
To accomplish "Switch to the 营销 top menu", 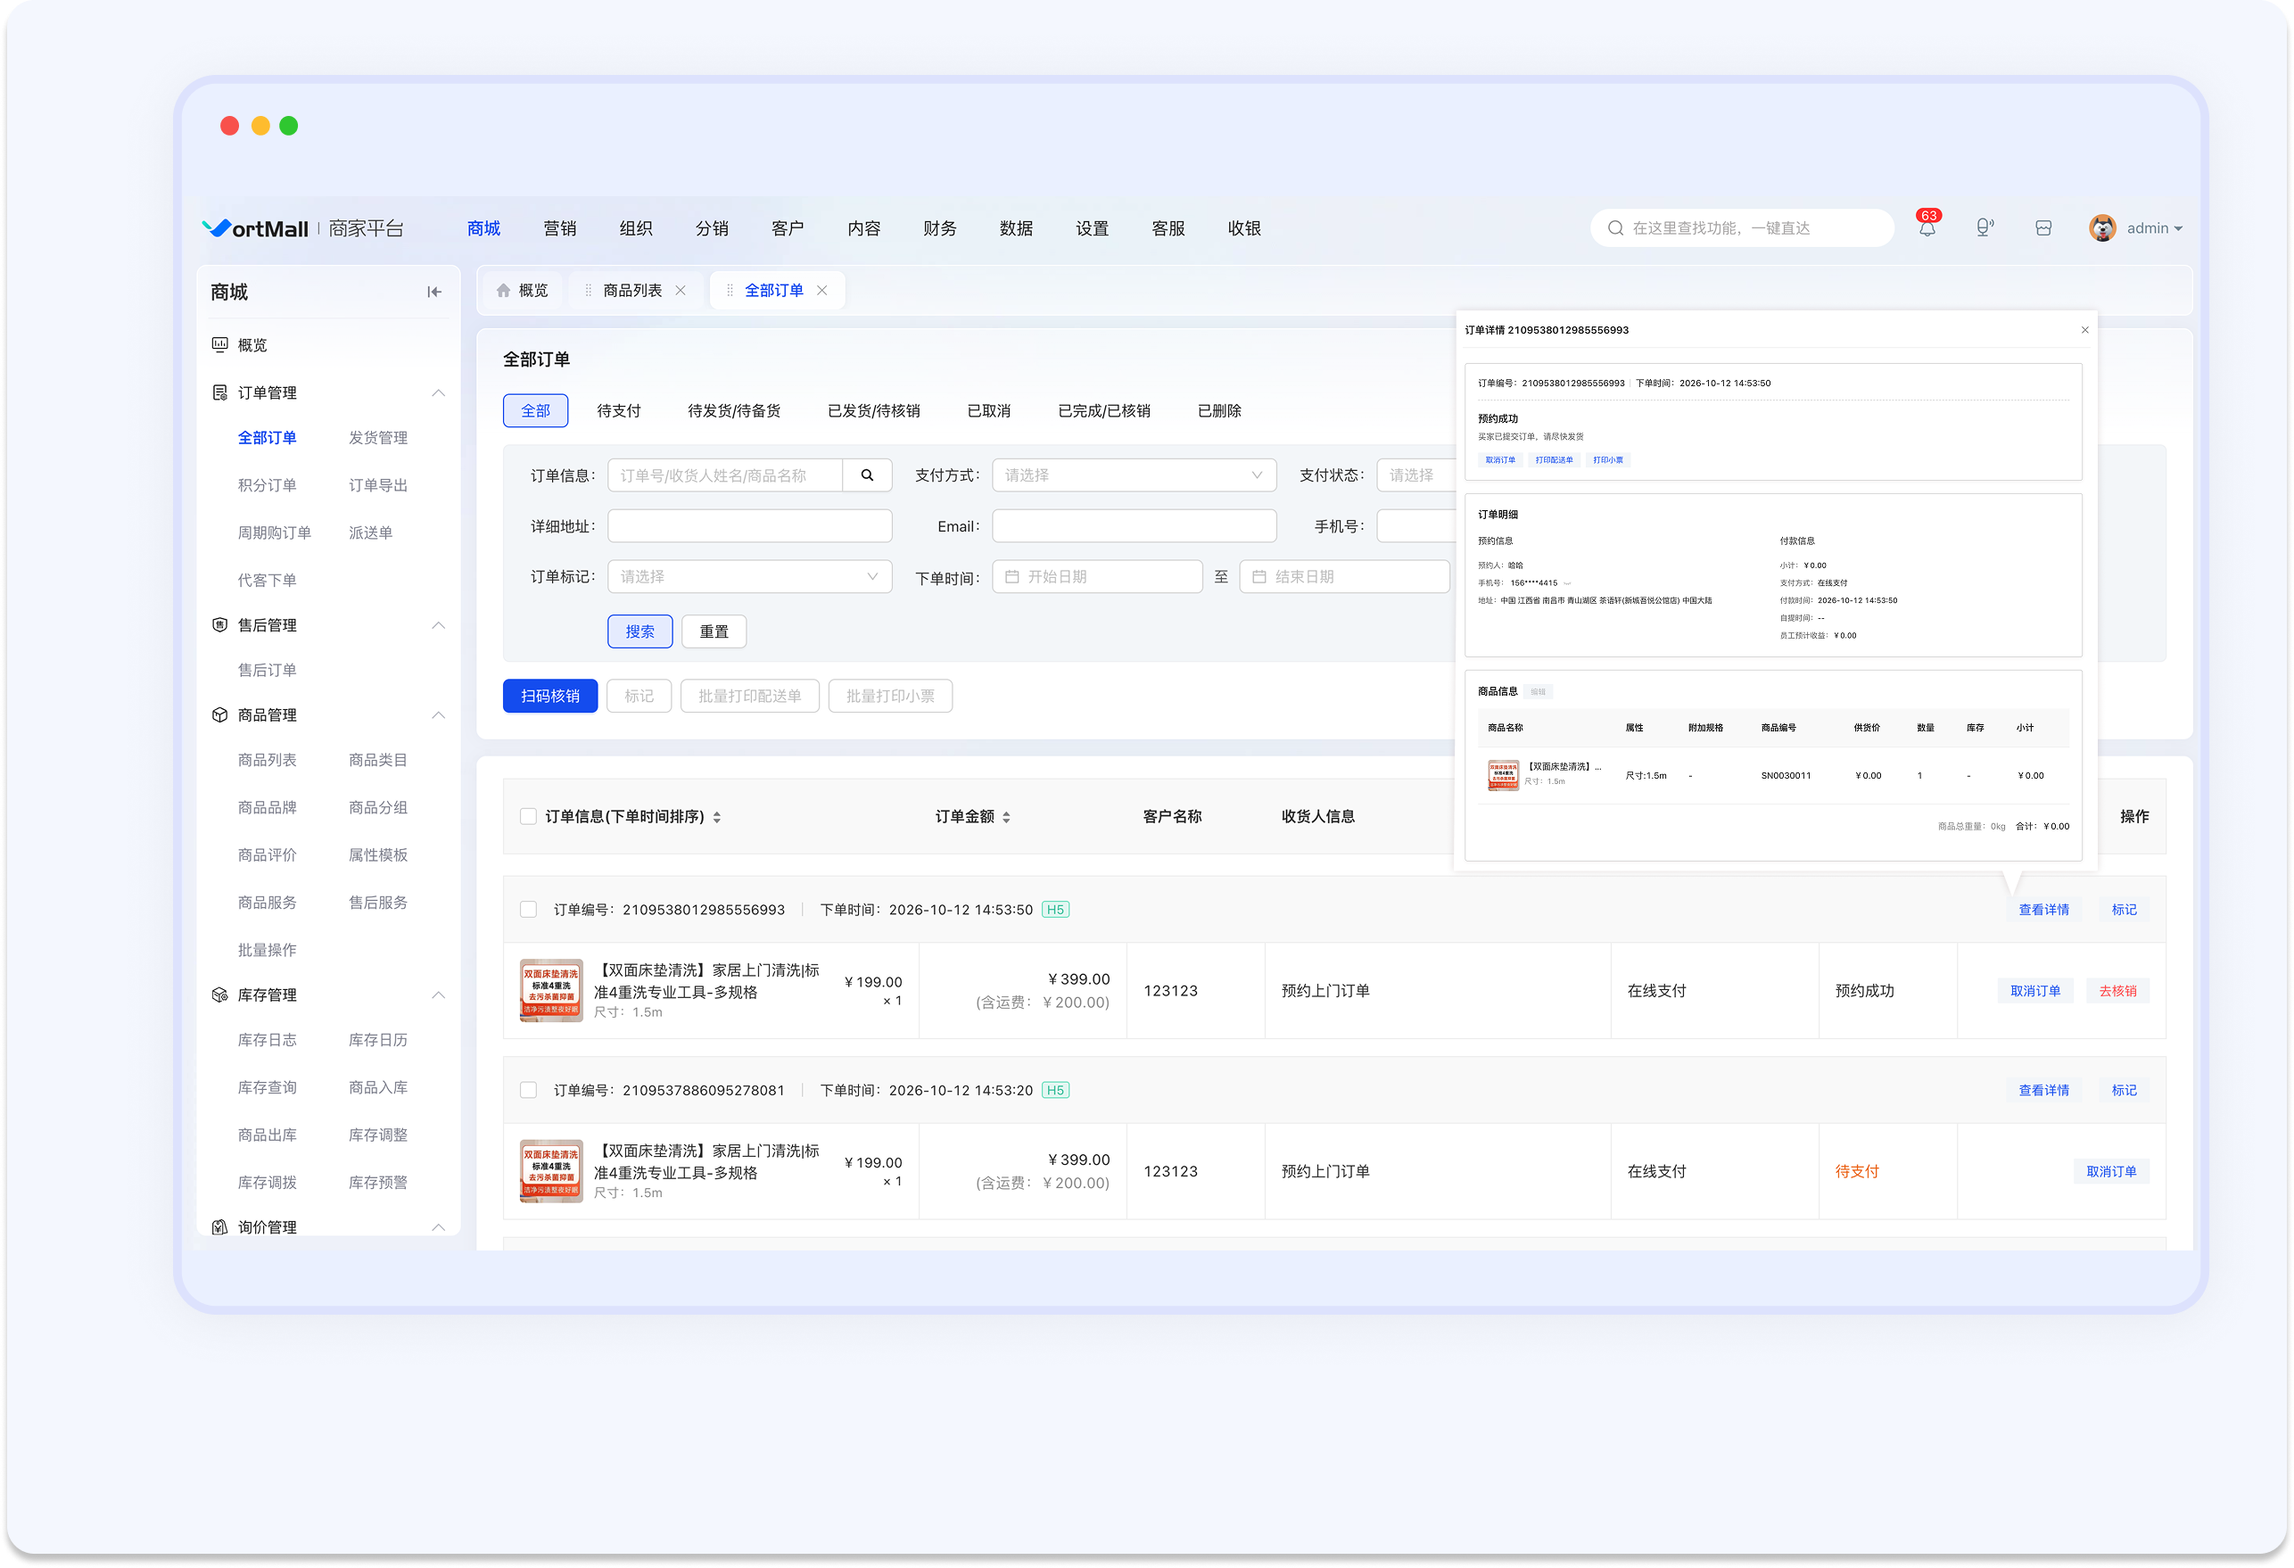I will click(x=560, y=228).
